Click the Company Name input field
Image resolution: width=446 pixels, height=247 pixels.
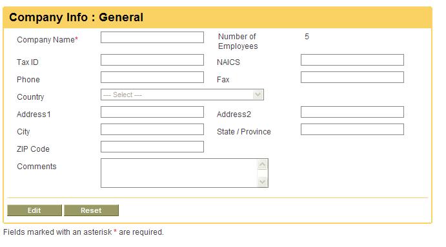152,37
